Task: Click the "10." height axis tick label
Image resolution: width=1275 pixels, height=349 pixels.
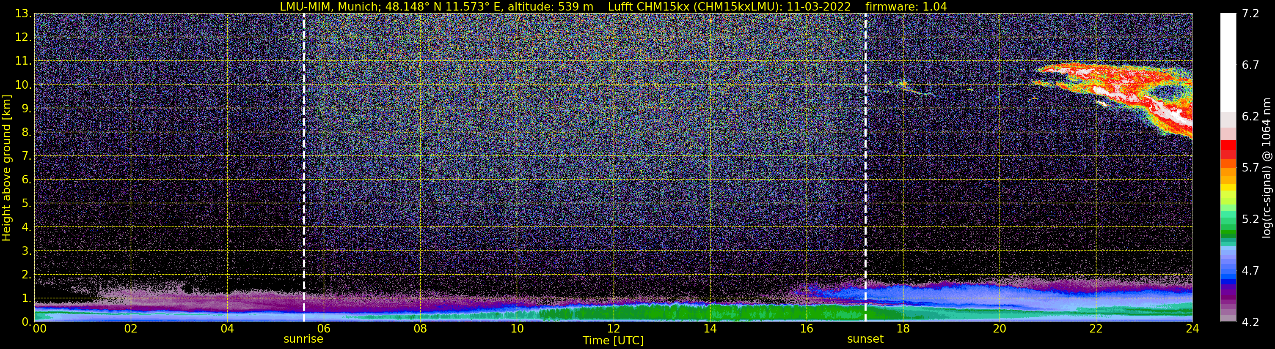Action: 23,85
